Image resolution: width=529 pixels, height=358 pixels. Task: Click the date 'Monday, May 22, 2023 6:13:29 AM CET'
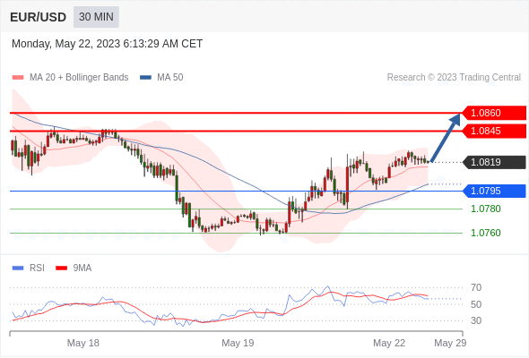click(107, 44)
